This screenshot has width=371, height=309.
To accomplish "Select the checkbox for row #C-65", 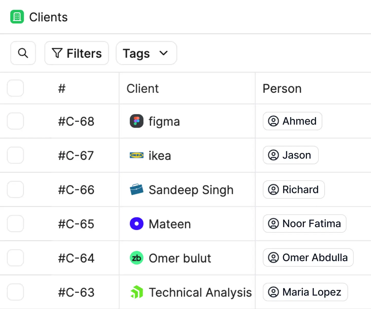I will tap(15, 224).
